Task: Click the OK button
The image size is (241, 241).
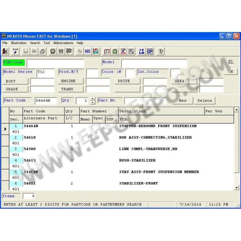Action: pos(231,72)
